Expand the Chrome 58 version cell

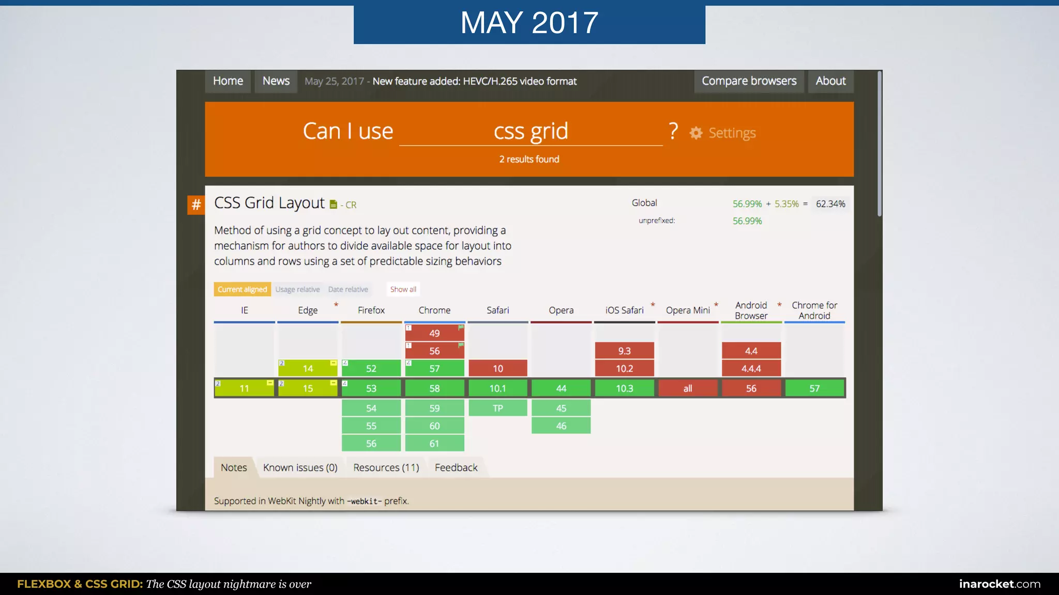pos(434,388)
